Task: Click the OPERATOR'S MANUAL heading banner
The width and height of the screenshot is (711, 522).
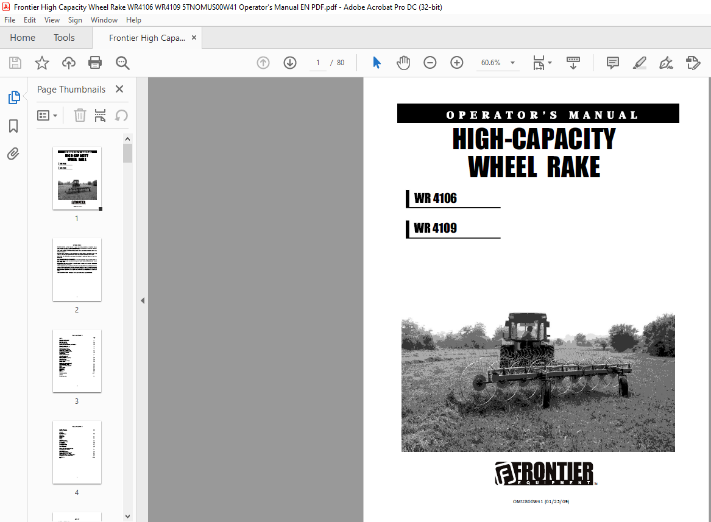Action: (x=538, y=114)
